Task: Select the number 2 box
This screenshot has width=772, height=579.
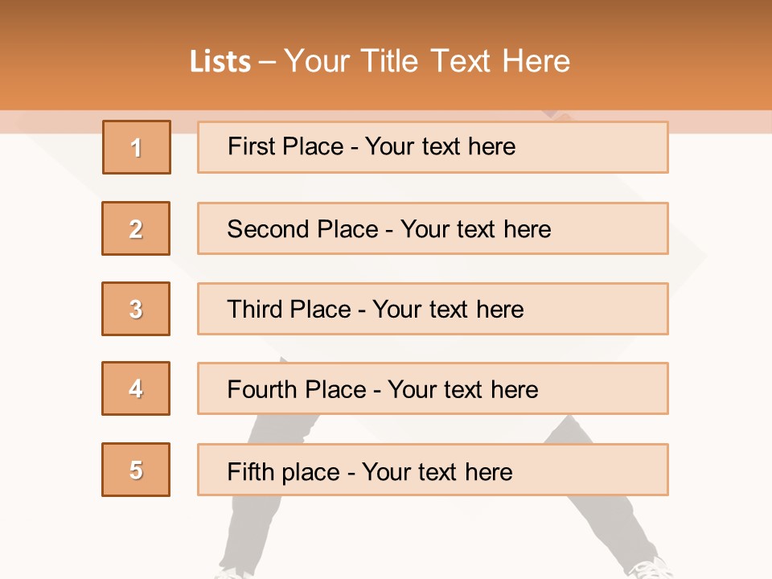Action: pyautogui.click(x=136, y=228)
